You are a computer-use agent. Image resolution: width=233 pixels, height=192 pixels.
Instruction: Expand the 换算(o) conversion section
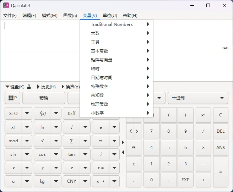coord(71,87)
